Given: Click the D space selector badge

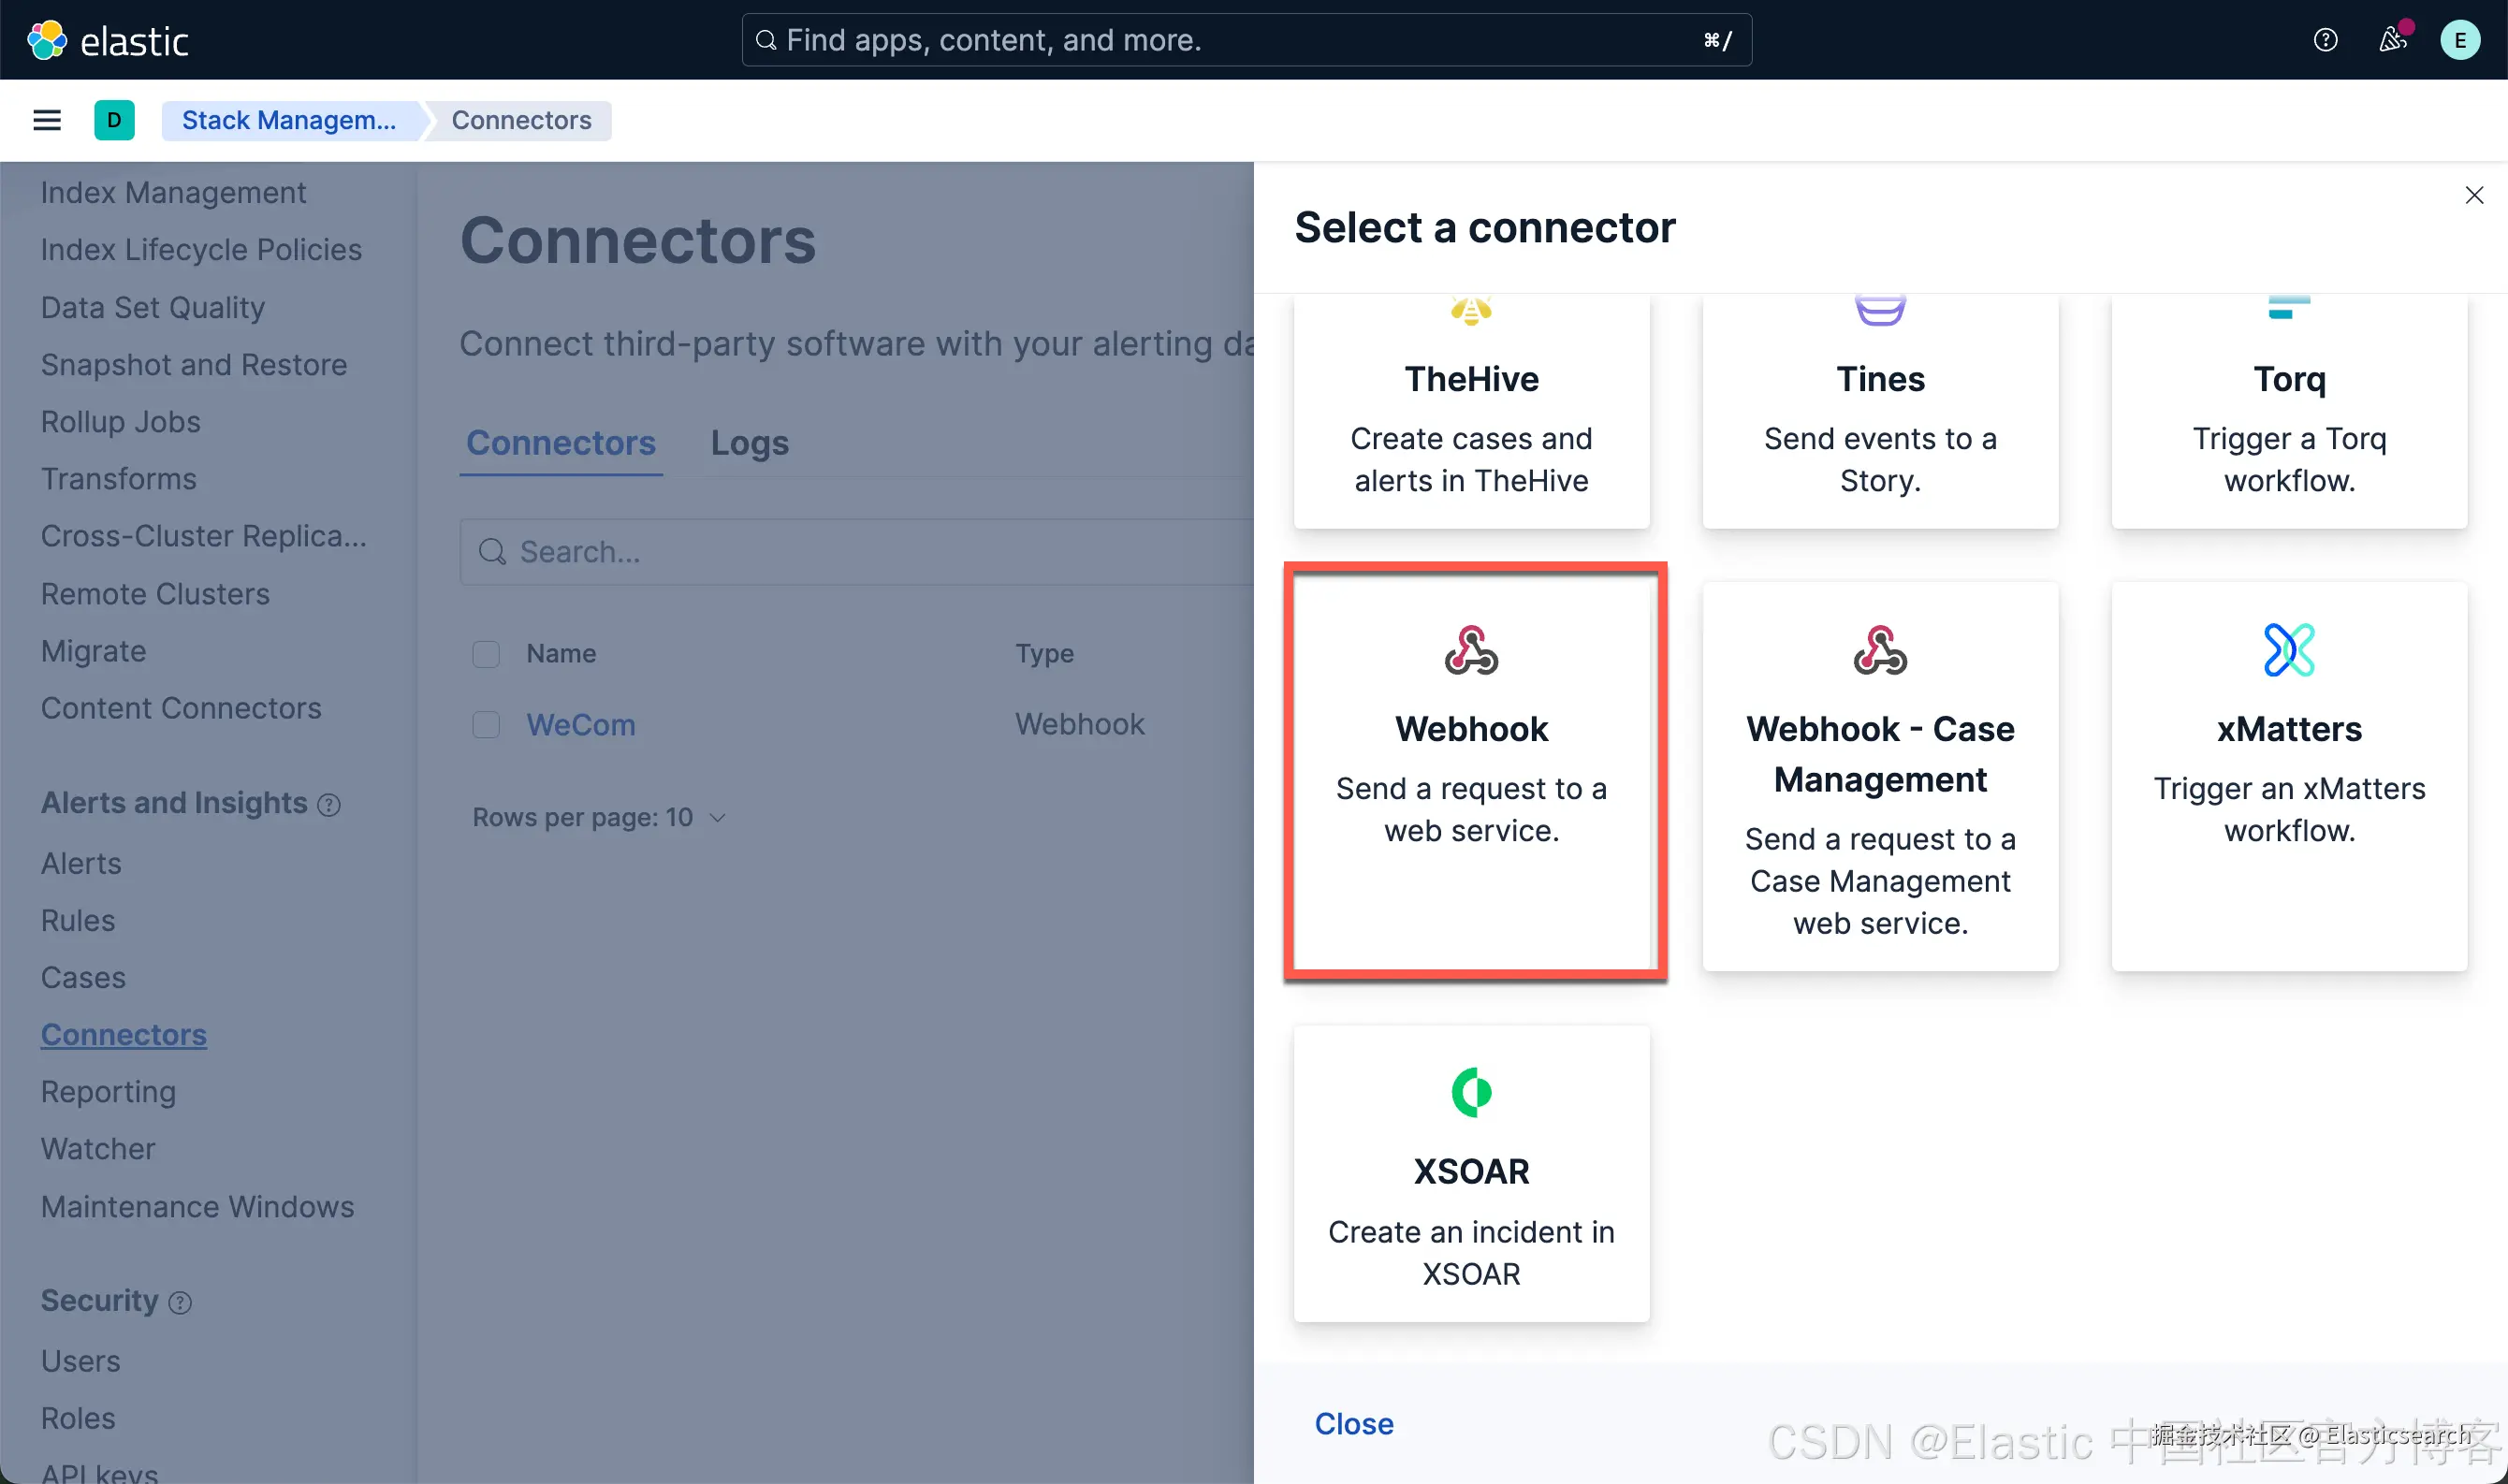Looking at the screenshot, I should (x=114, y=121).
